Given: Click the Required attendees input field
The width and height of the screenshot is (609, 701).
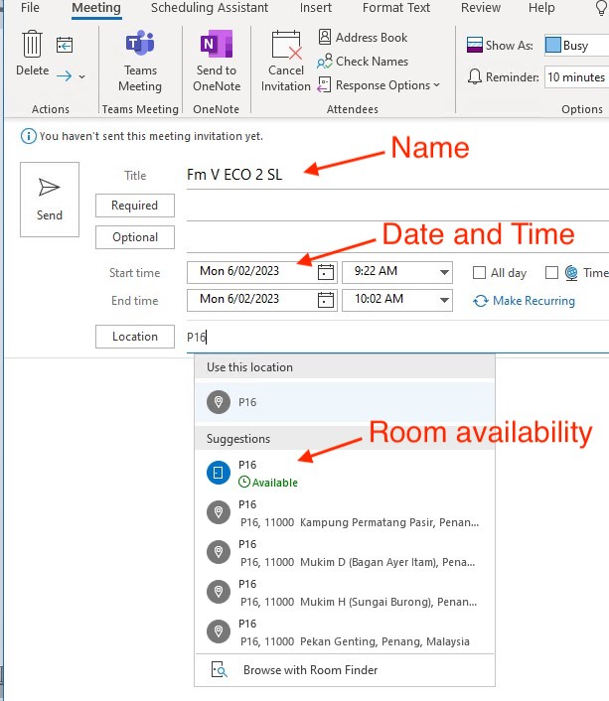Looking at the screenshot, I should [x=397, y=207].
